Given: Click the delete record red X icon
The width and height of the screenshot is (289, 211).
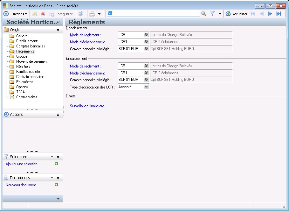Looking at the screenshot, I should click(43, 14).
